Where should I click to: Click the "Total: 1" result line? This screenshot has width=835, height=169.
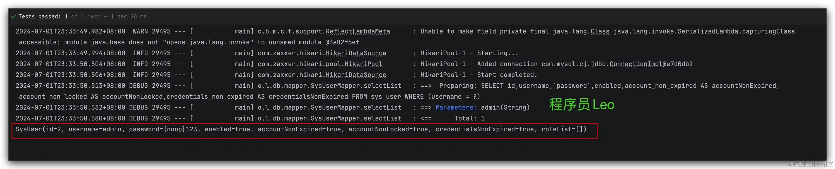pos(469,118)
